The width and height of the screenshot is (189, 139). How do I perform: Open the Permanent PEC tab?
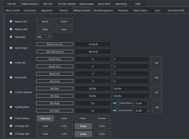(x=176, y=11)
